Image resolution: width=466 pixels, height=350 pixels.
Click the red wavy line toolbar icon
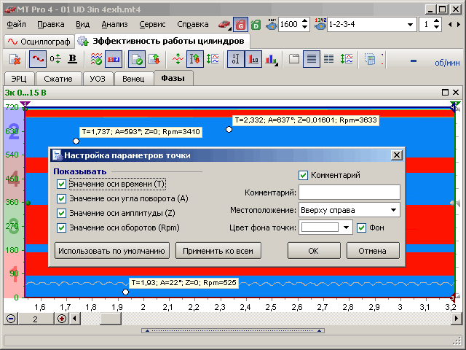(38, 59)
